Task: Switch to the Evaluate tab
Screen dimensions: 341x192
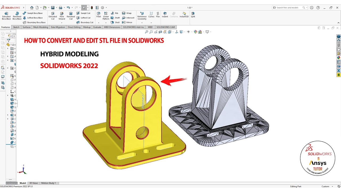Action: point(97,27)
